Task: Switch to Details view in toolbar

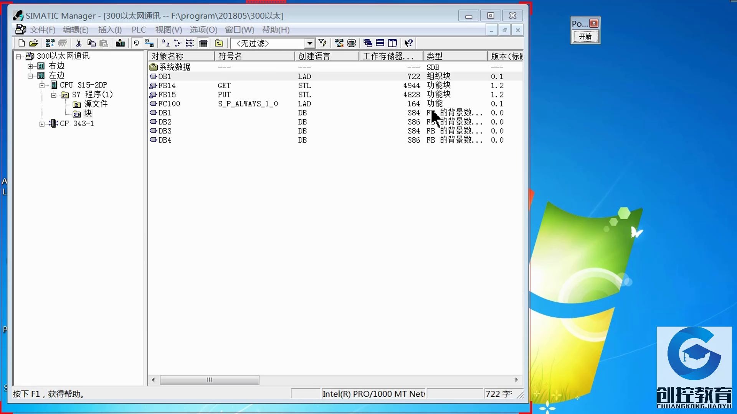Action: [x=203, y=43]
